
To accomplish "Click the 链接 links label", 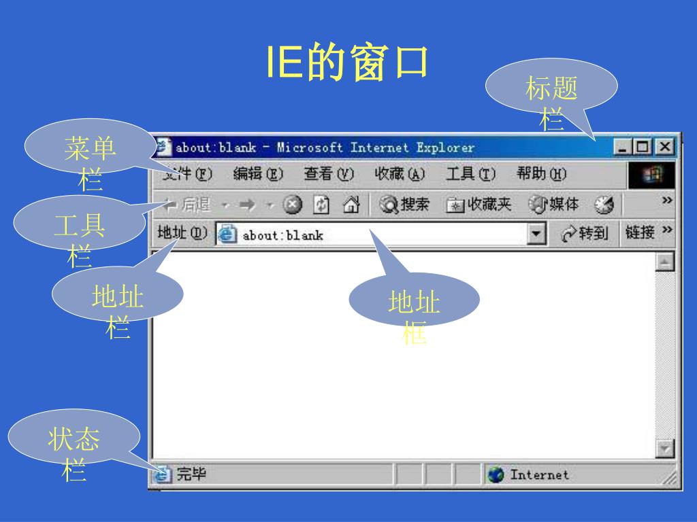I will click(640, 232).
